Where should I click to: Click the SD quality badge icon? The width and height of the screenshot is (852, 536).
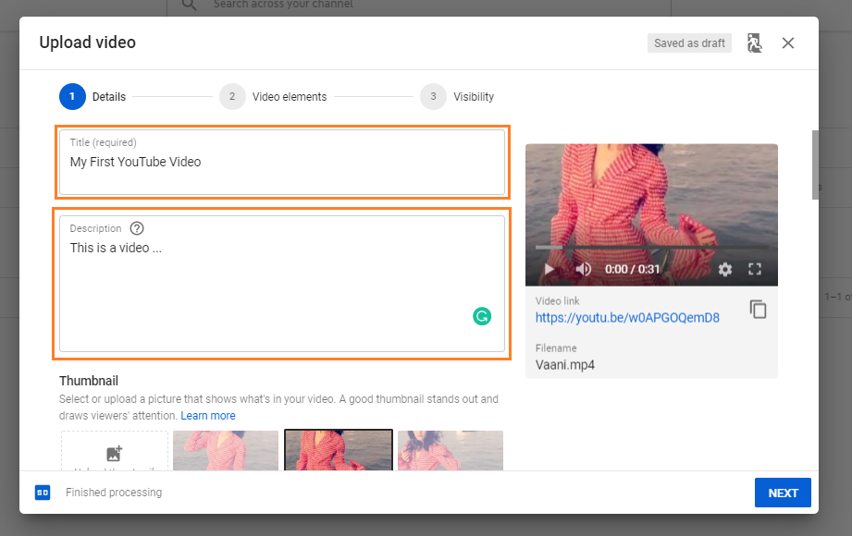click(x=43, y=493)
